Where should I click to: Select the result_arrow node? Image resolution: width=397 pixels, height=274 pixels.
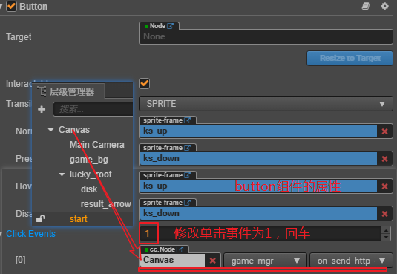106,204
